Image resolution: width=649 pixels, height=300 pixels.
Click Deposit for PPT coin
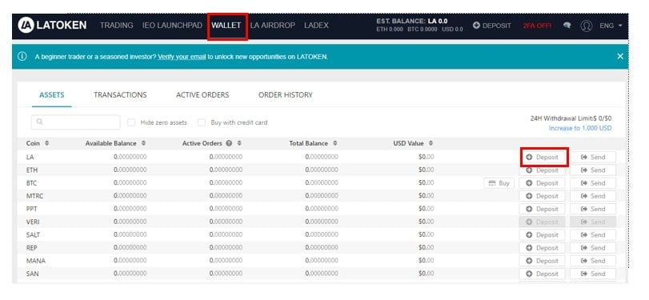pos(542,209)
